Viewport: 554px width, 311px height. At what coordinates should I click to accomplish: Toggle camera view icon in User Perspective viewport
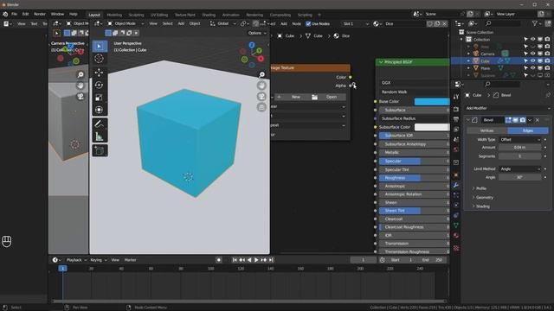(261, 96)
